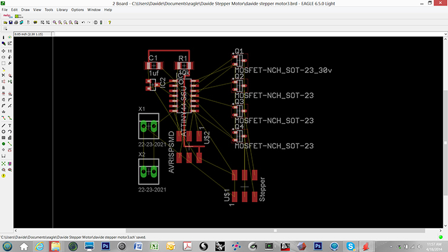Select the Delete tool (X icon)

coord(4,75)
